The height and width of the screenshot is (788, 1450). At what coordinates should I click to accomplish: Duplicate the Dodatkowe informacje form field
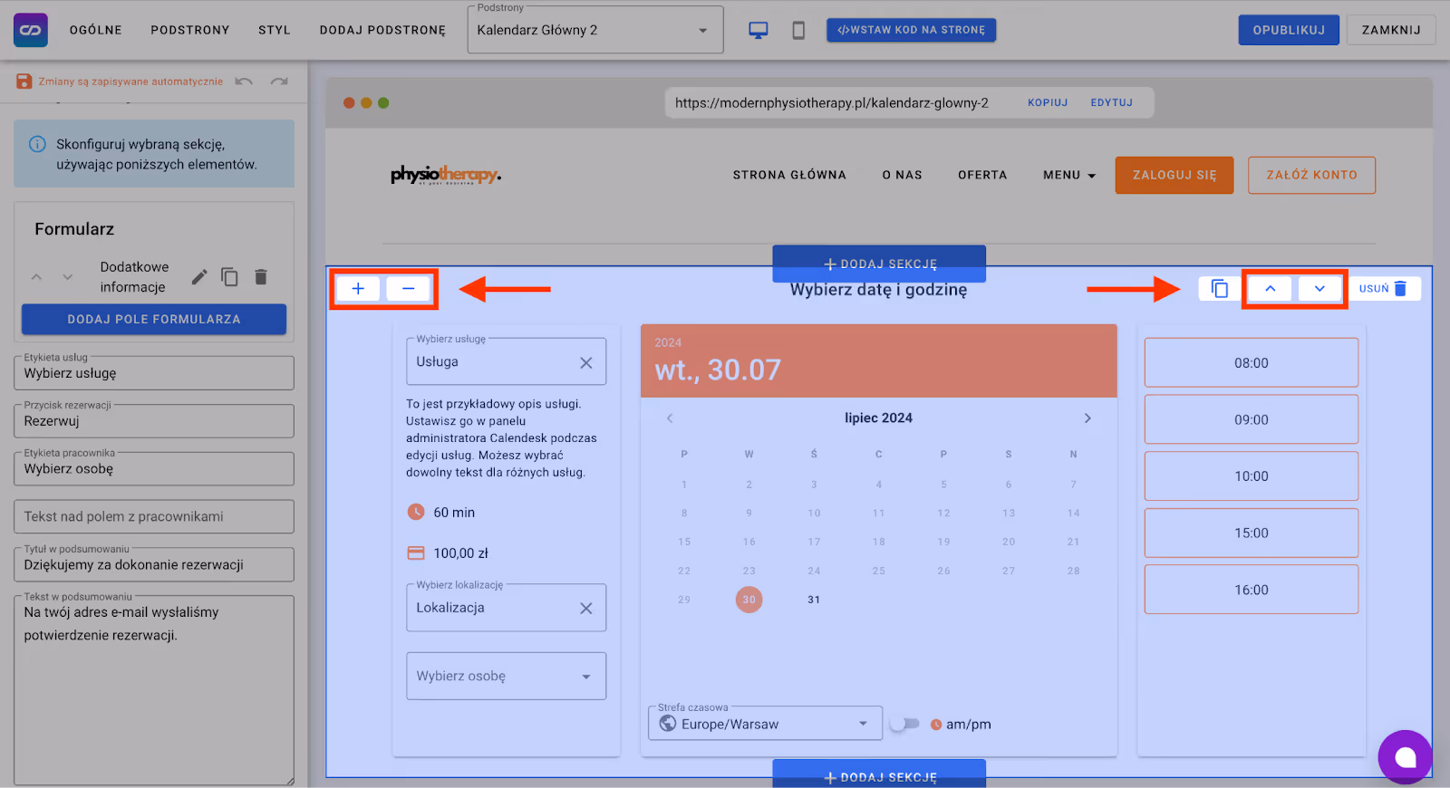[x=230, y=277]
